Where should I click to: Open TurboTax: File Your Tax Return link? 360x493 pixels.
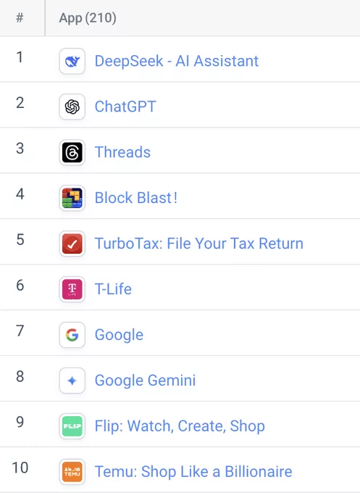[x=199, y=244]
